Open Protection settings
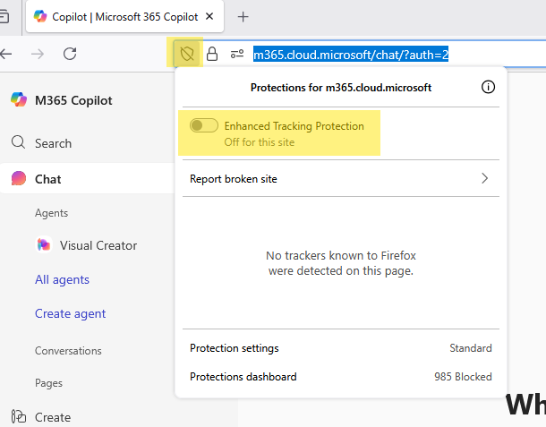The height and width of the screenshot is (427, 546). tap(340, 348)
